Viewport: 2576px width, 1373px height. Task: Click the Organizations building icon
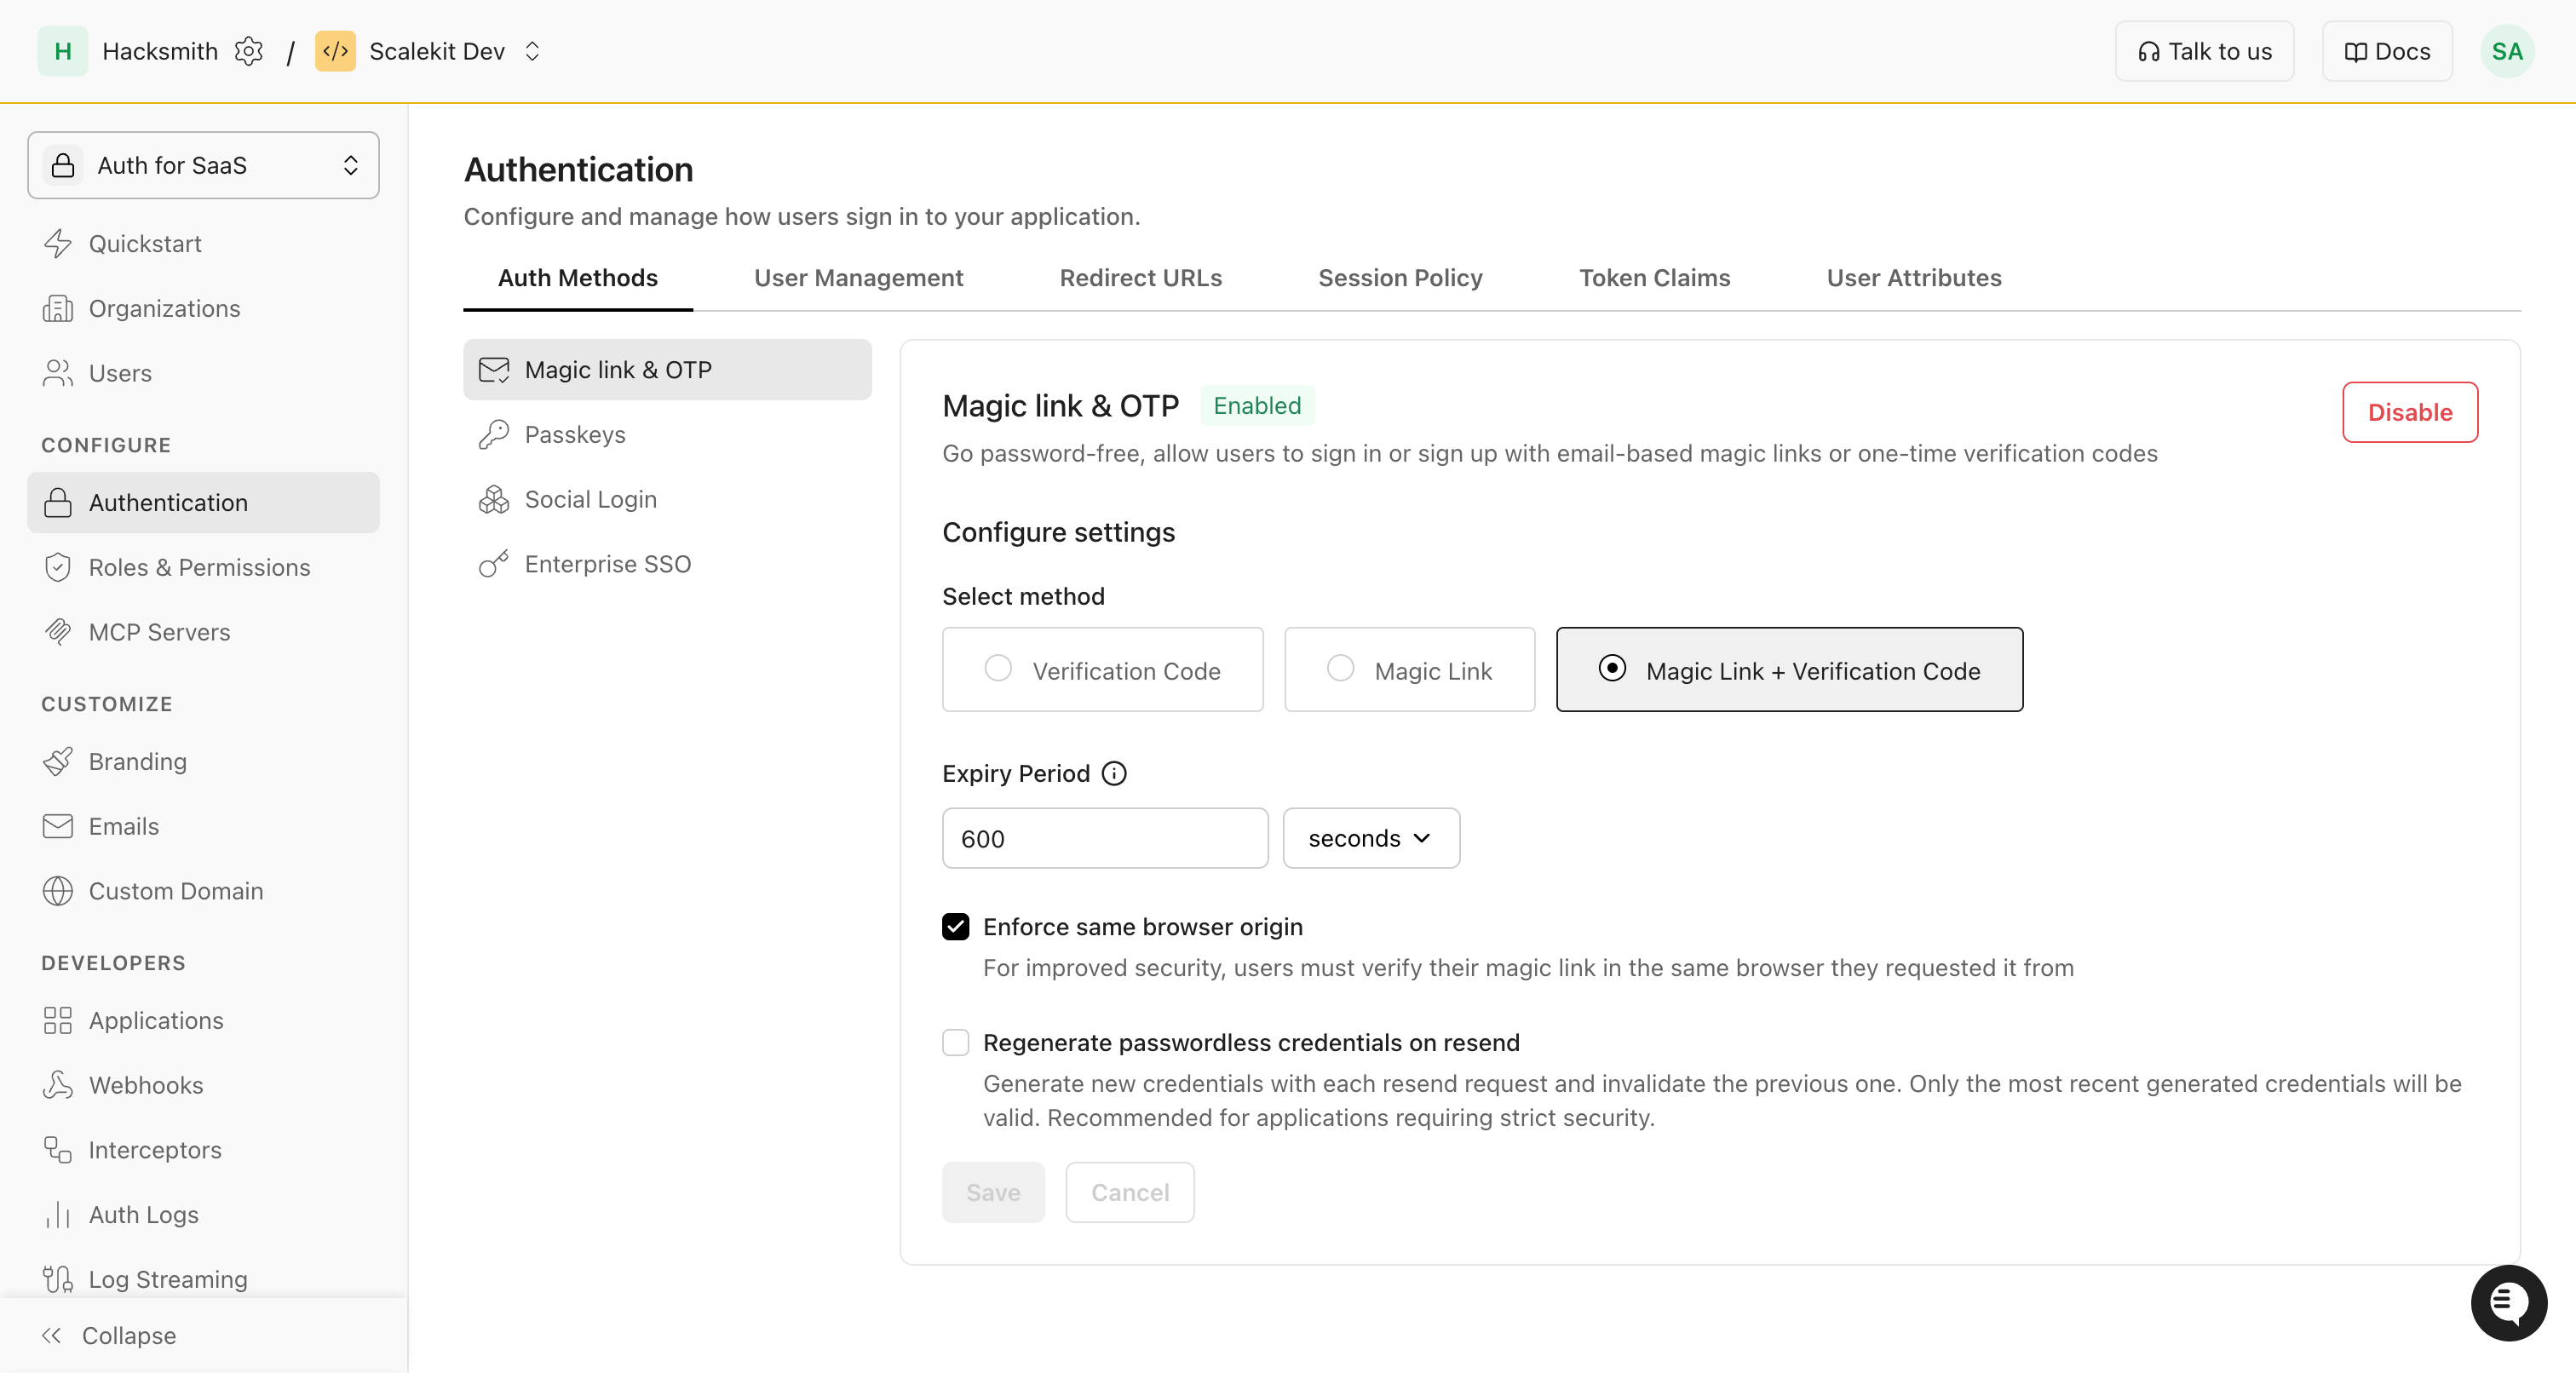(58, 308)
